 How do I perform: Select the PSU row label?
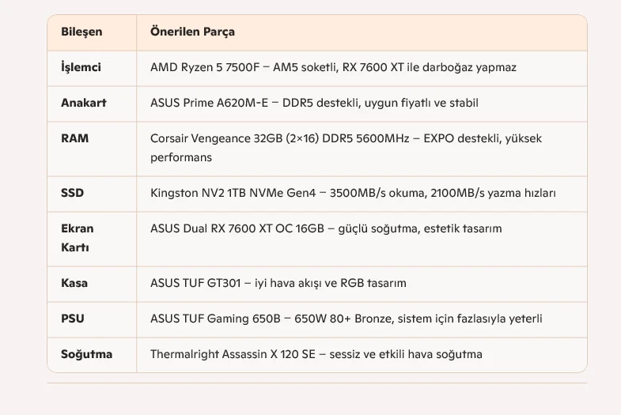73,319
